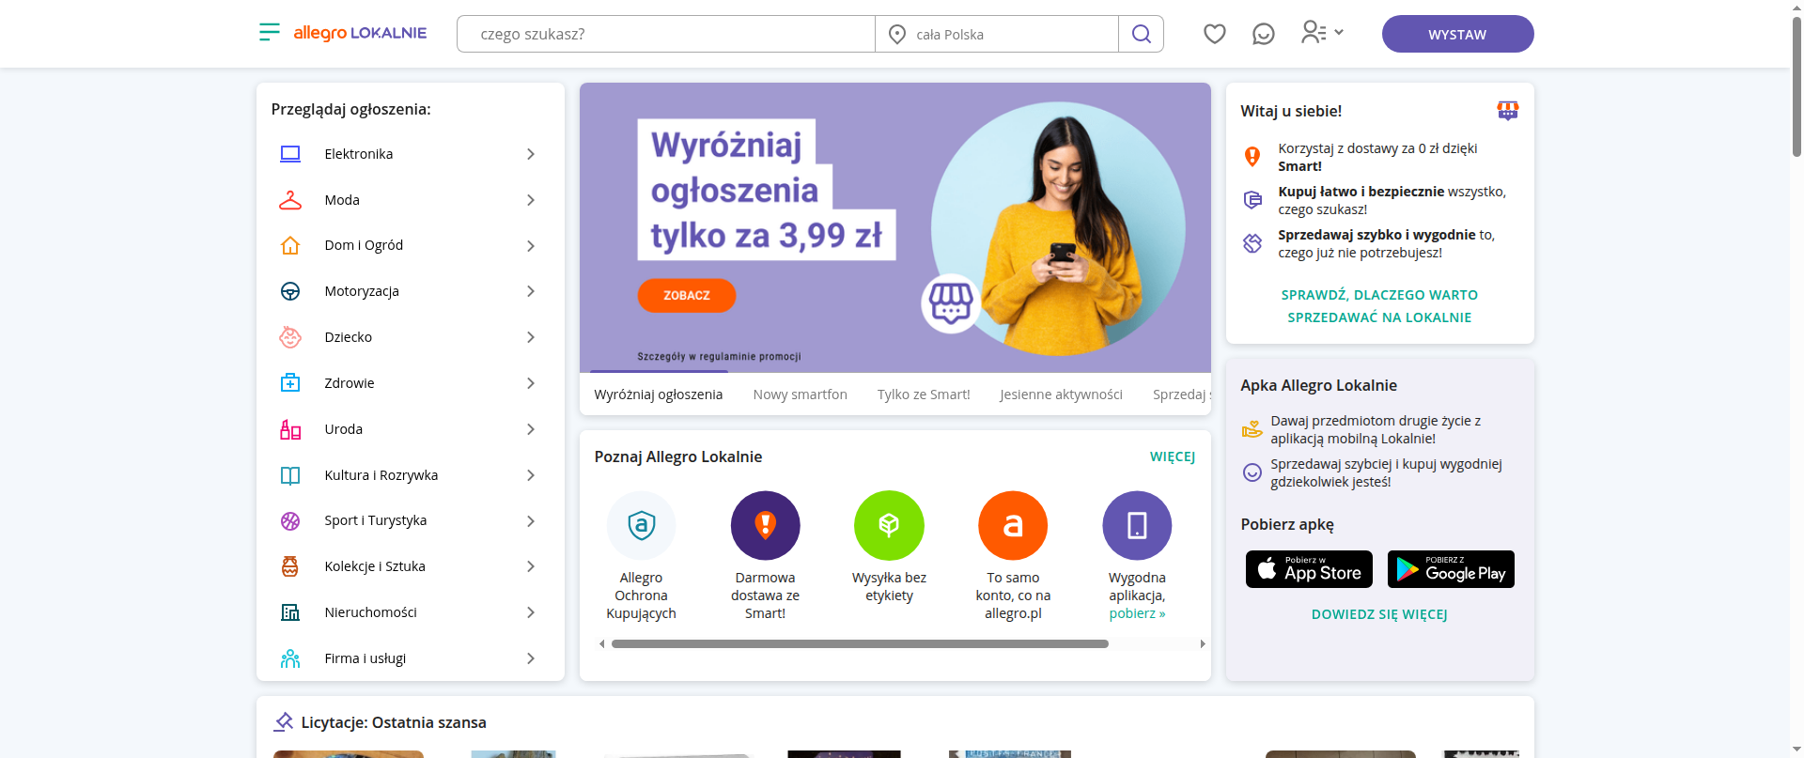Screen dimensions: 1804x758
Task: Click the Dziecko baby face icon
Action: point(290,337)
